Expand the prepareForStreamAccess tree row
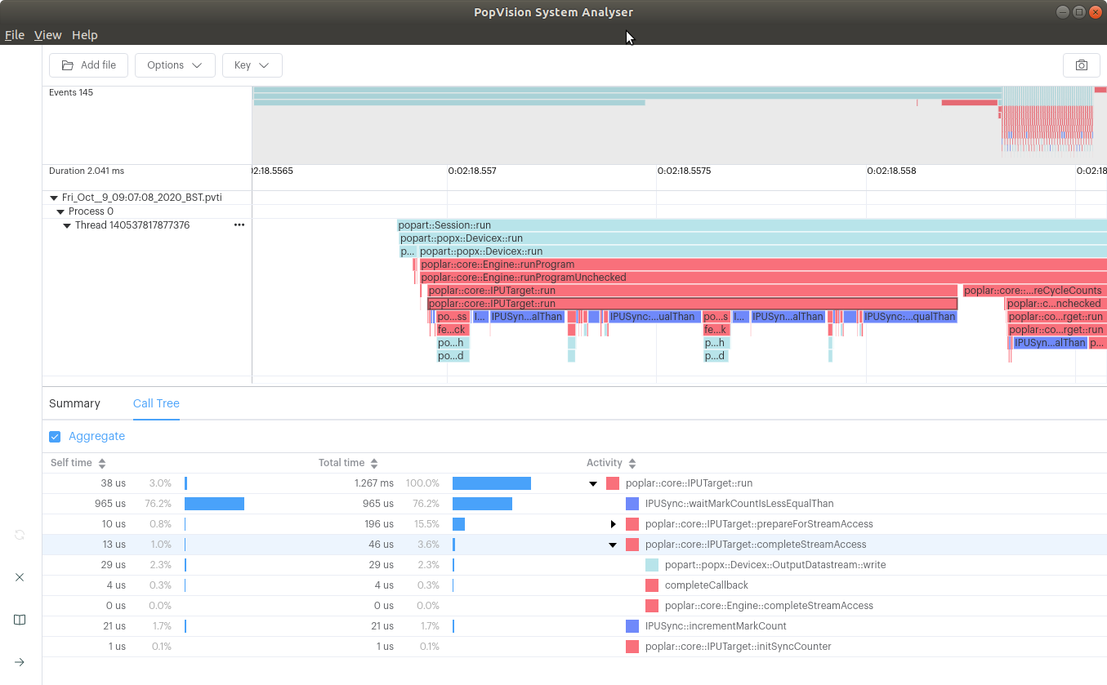The width and height of the screenshot is (1107, 685). pyautogui.click(x=613, y=524)
